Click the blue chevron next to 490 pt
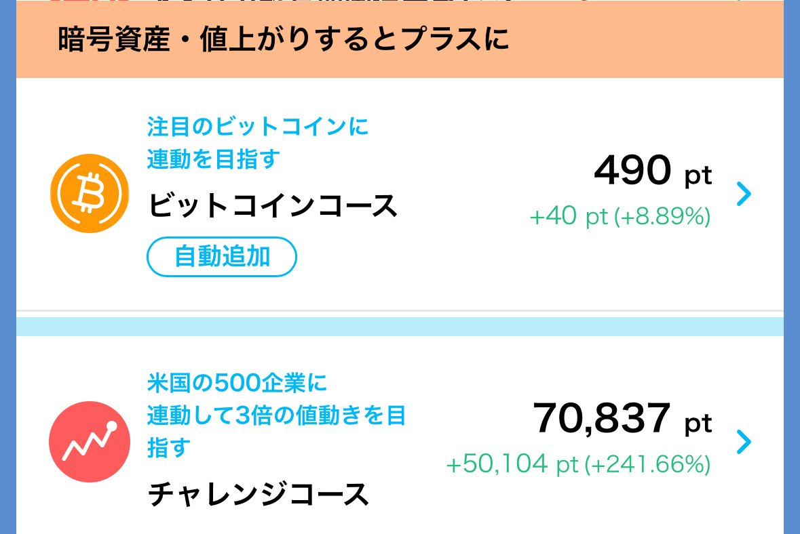The image size is (800, 534). (x=745, y=194)
